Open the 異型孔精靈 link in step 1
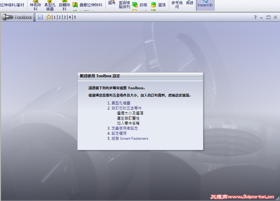The image size is (280, 201). pos(121,103)
